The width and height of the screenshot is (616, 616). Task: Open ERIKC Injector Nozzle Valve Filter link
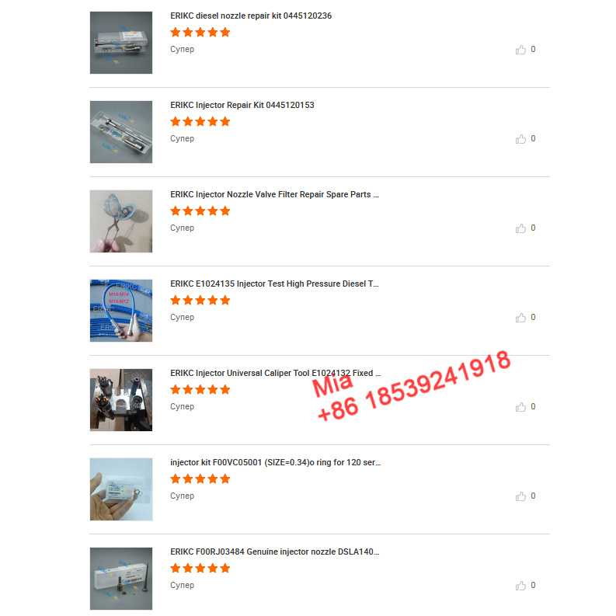[x=274, y=194]
